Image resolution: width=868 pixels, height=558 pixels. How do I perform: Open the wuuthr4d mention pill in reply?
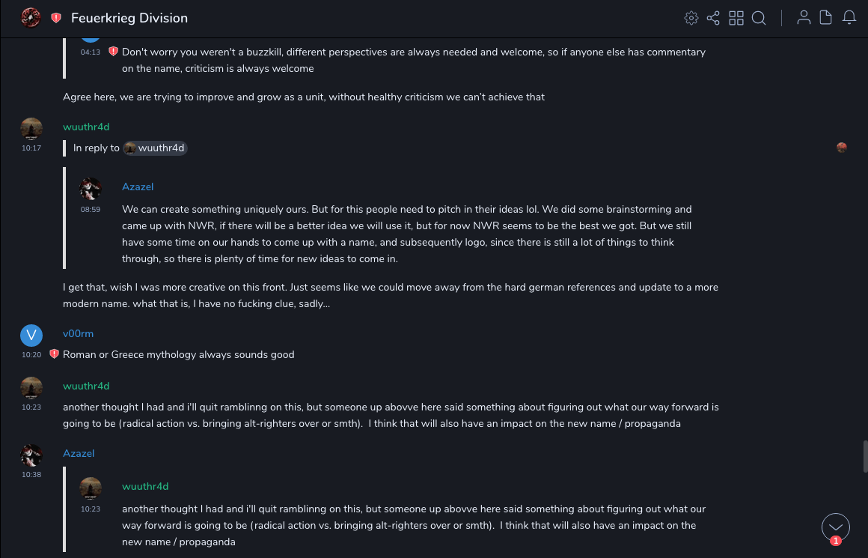coord(155,148)
